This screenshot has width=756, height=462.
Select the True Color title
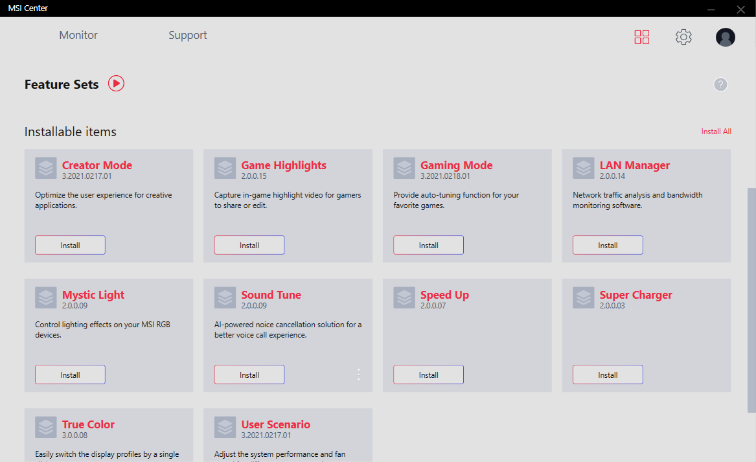click(x=88, y=424)
